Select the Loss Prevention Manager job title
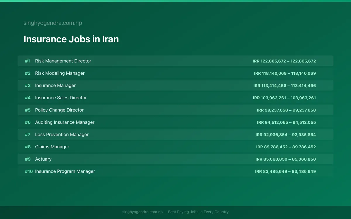 [x=62, y=135]
